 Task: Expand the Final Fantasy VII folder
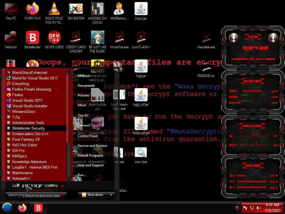click(x=36, y=139)
